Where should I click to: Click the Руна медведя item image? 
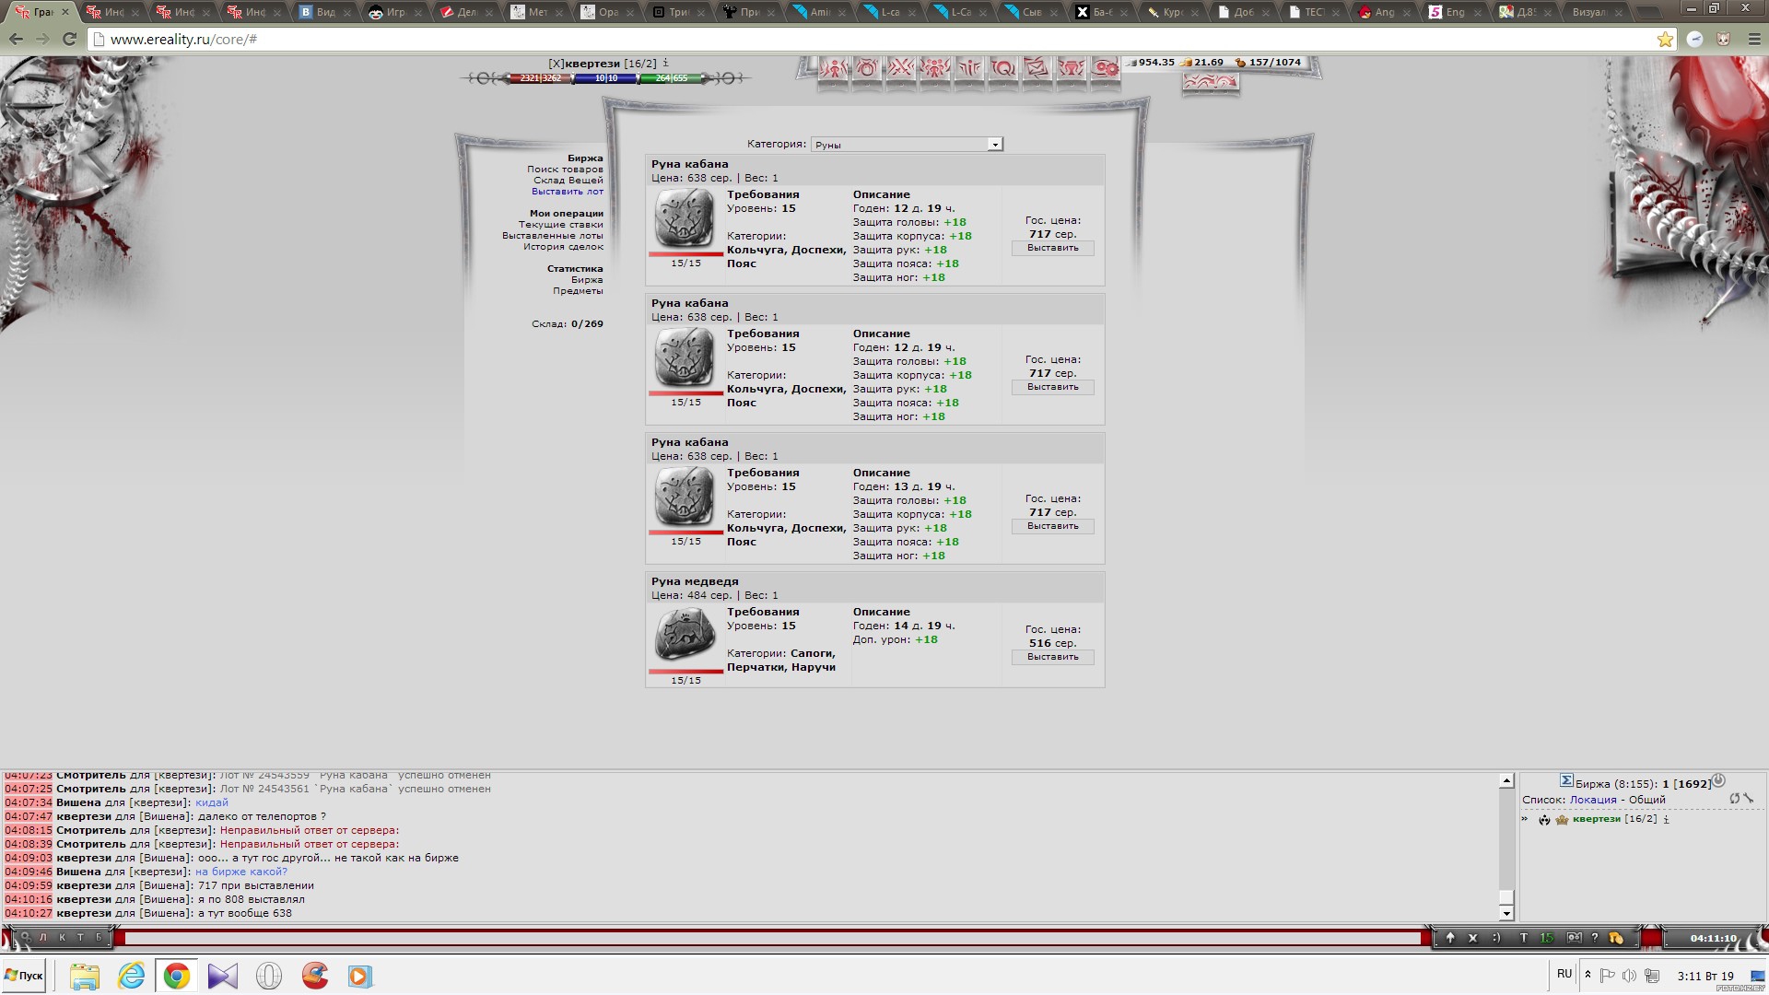(685, 636)
